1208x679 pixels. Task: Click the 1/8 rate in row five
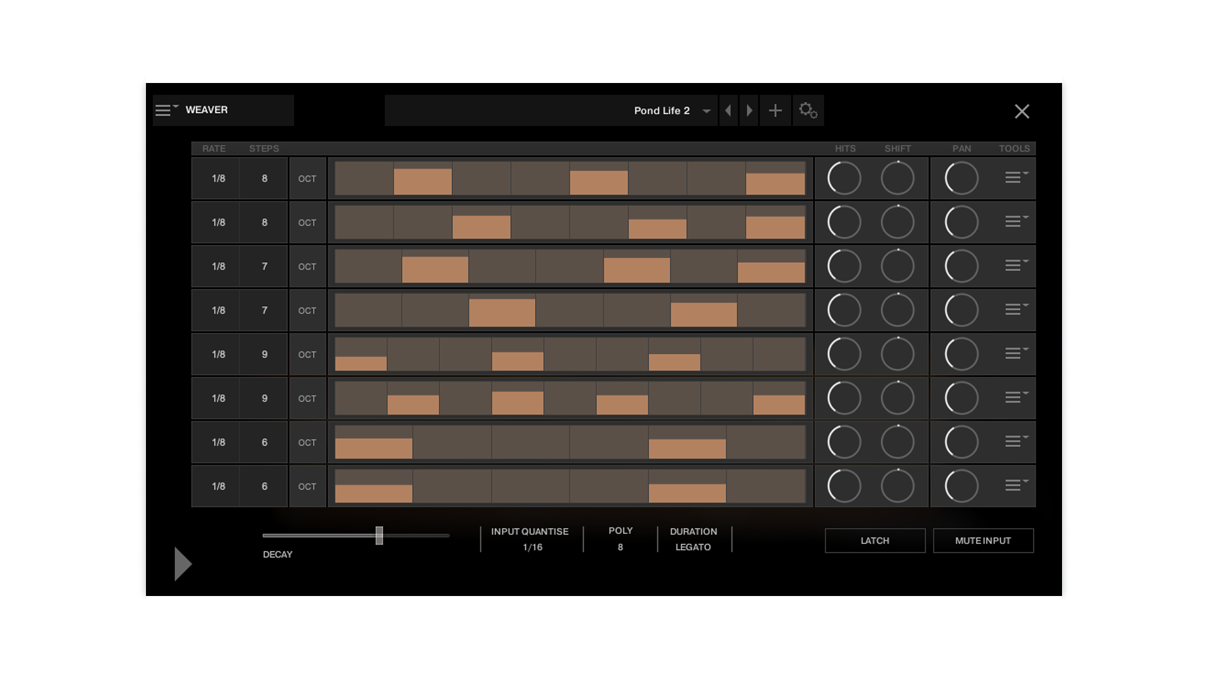pyautogui.click(x=218, y=355)
